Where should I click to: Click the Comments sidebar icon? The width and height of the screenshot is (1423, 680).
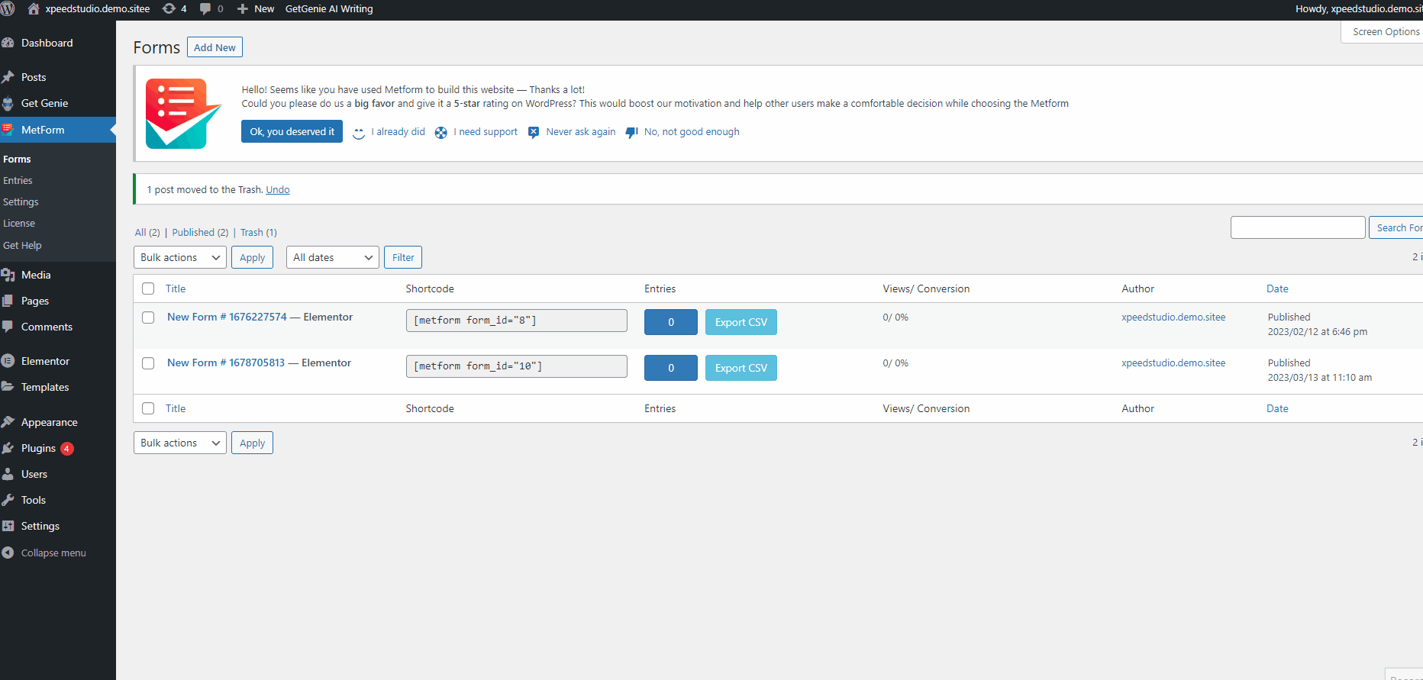(8, 327)
